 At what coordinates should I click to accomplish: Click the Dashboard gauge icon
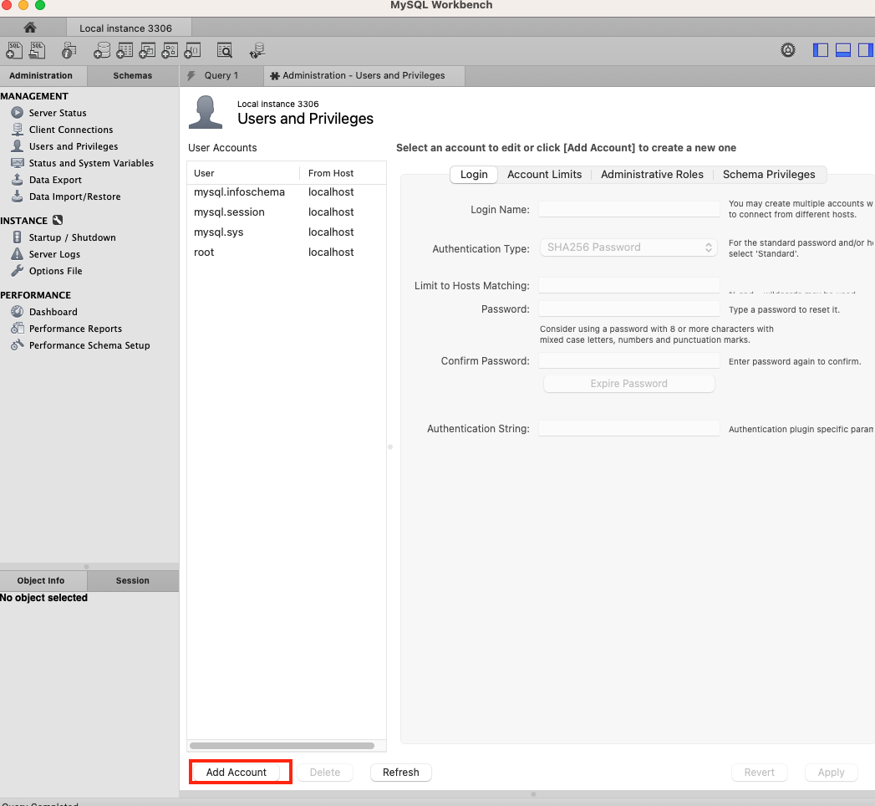[18, 312]
